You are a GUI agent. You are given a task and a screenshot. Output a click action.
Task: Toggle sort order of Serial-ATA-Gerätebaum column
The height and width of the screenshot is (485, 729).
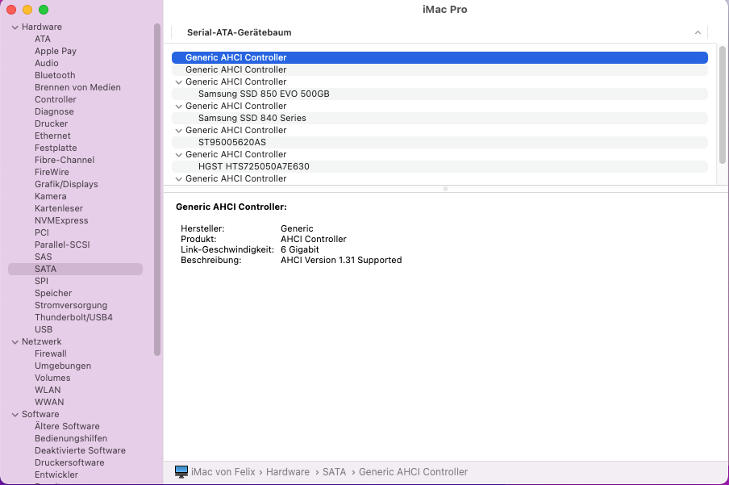point(698,32)
